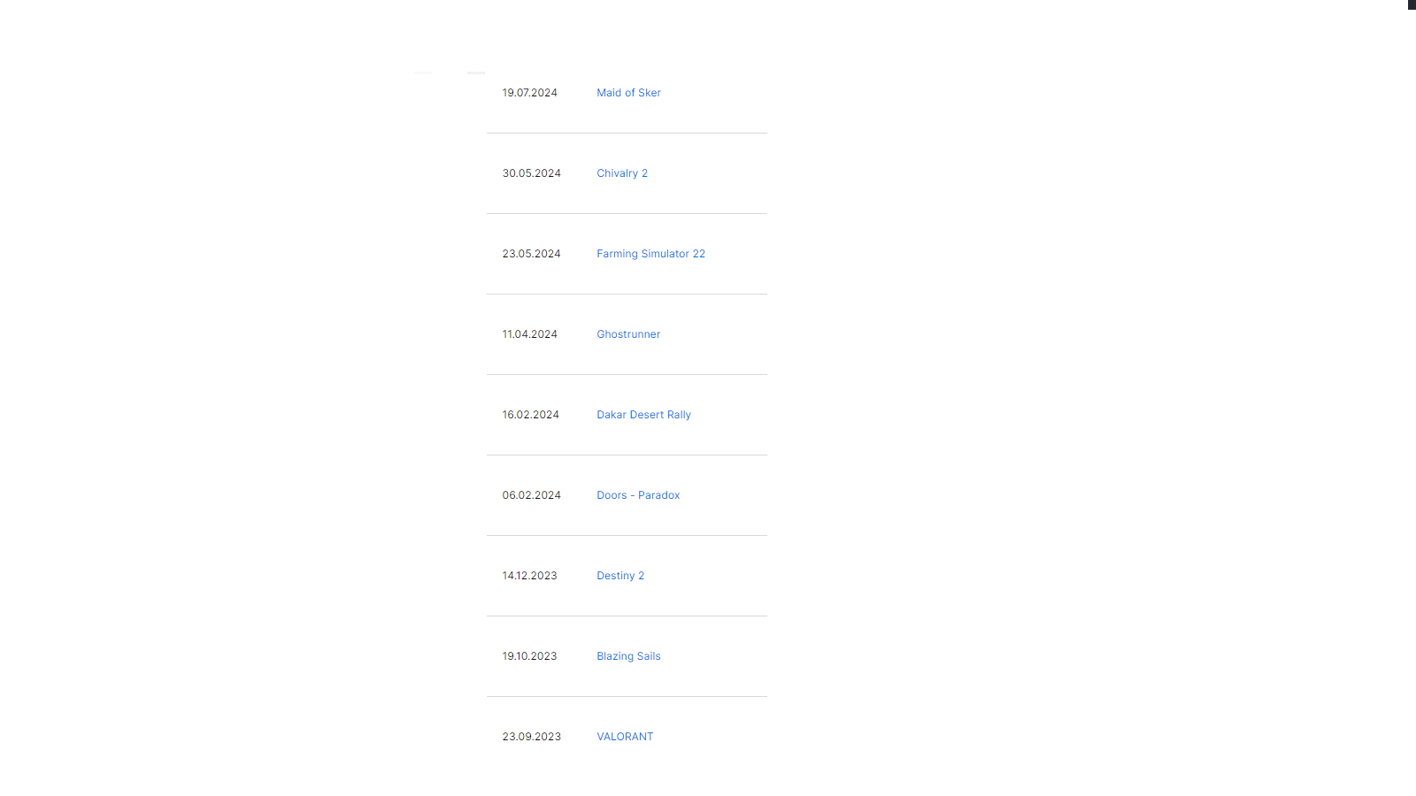Image resolution: width=1416 pixels, height=796 pixels.
Task: Click the date 19.07.2024
Action: pos(530,93)
